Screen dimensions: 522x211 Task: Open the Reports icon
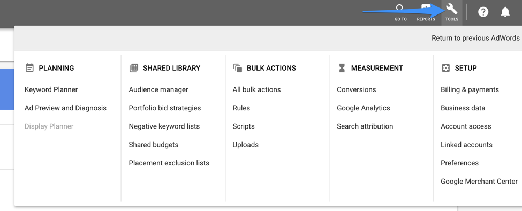[x=426, y=9]
